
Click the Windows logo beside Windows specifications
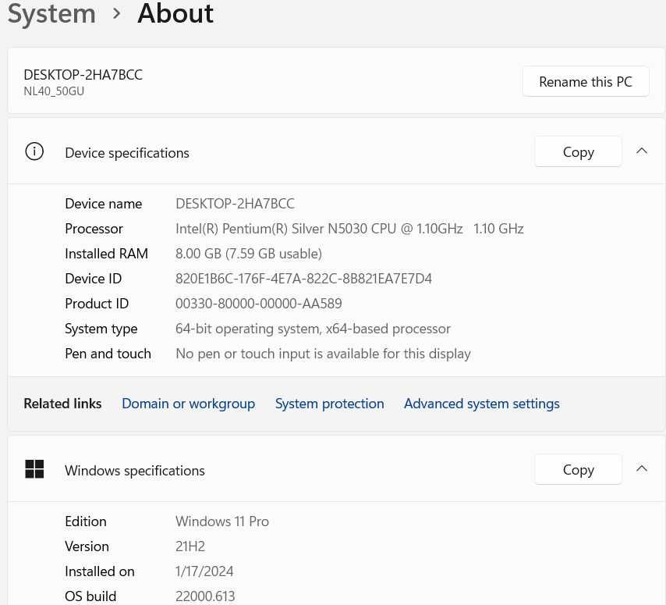(34, 469)
